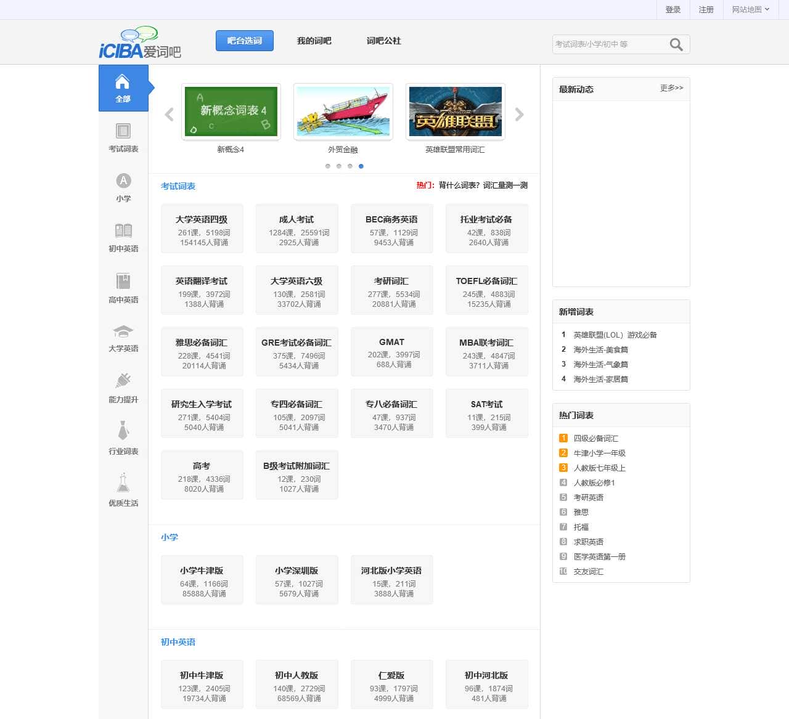Open the TOEFL必备词汇 card
This screenshot has width=789, height=719.
(487, 290)
